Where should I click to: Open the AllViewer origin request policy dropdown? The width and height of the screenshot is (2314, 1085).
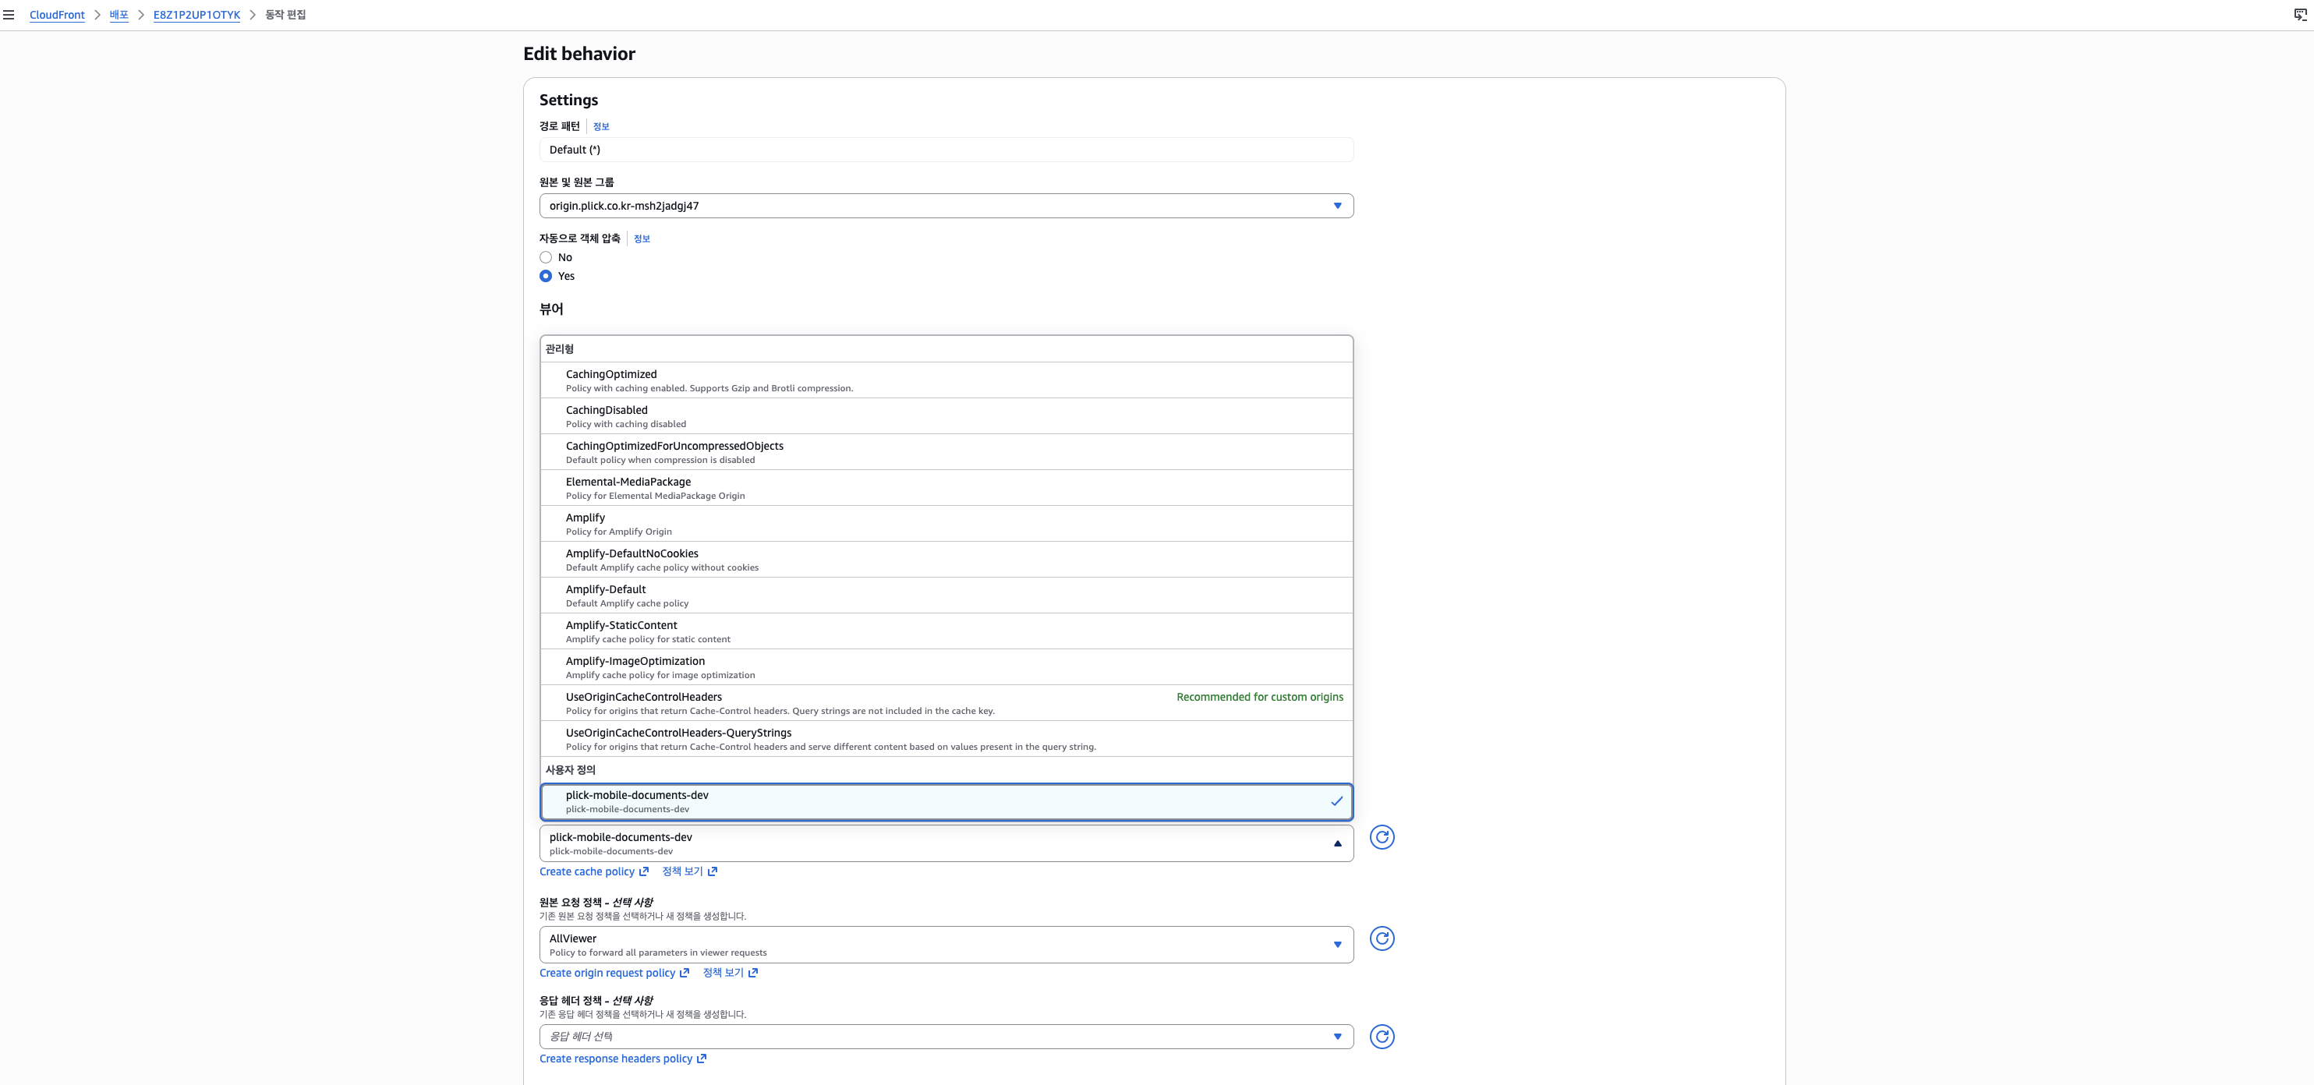[946, 945]
